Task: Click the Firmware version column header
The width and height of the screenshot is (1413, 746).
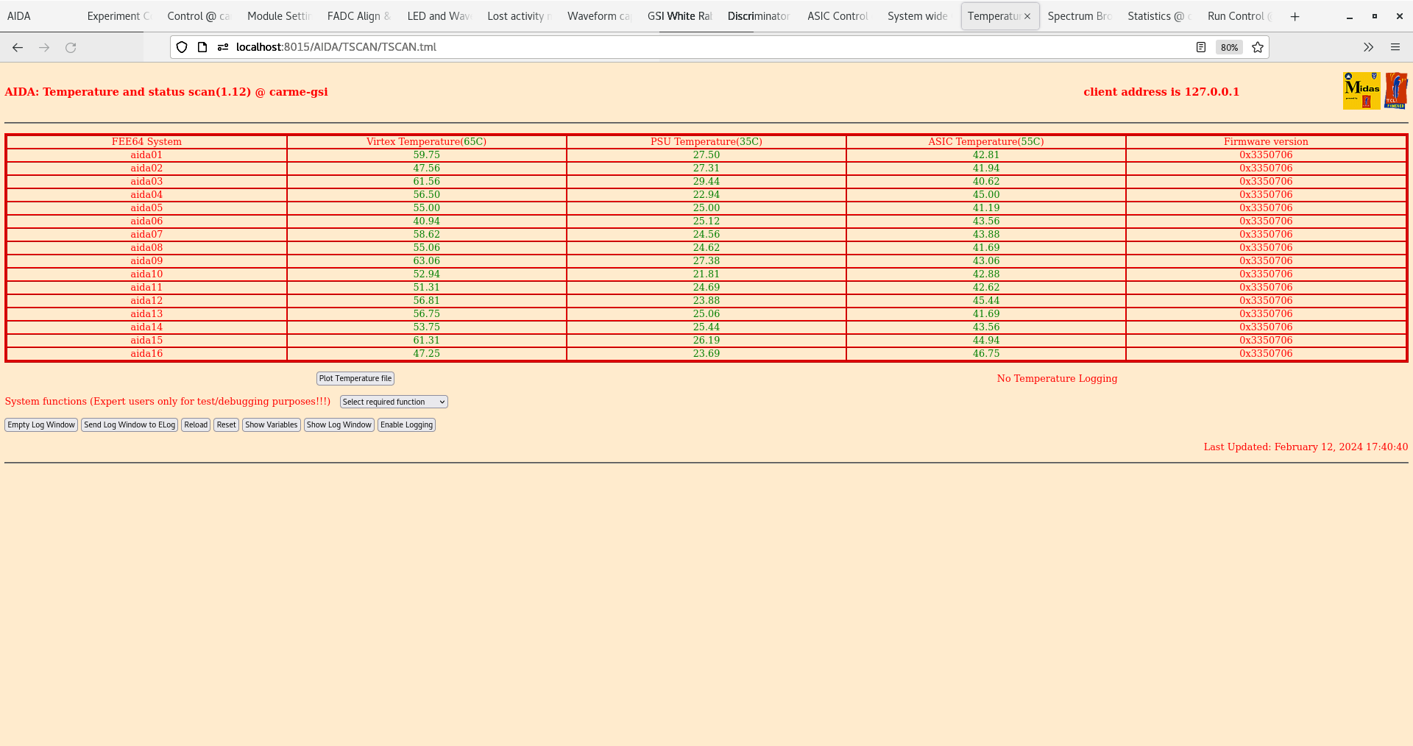Action: [x=1266, y=141]
